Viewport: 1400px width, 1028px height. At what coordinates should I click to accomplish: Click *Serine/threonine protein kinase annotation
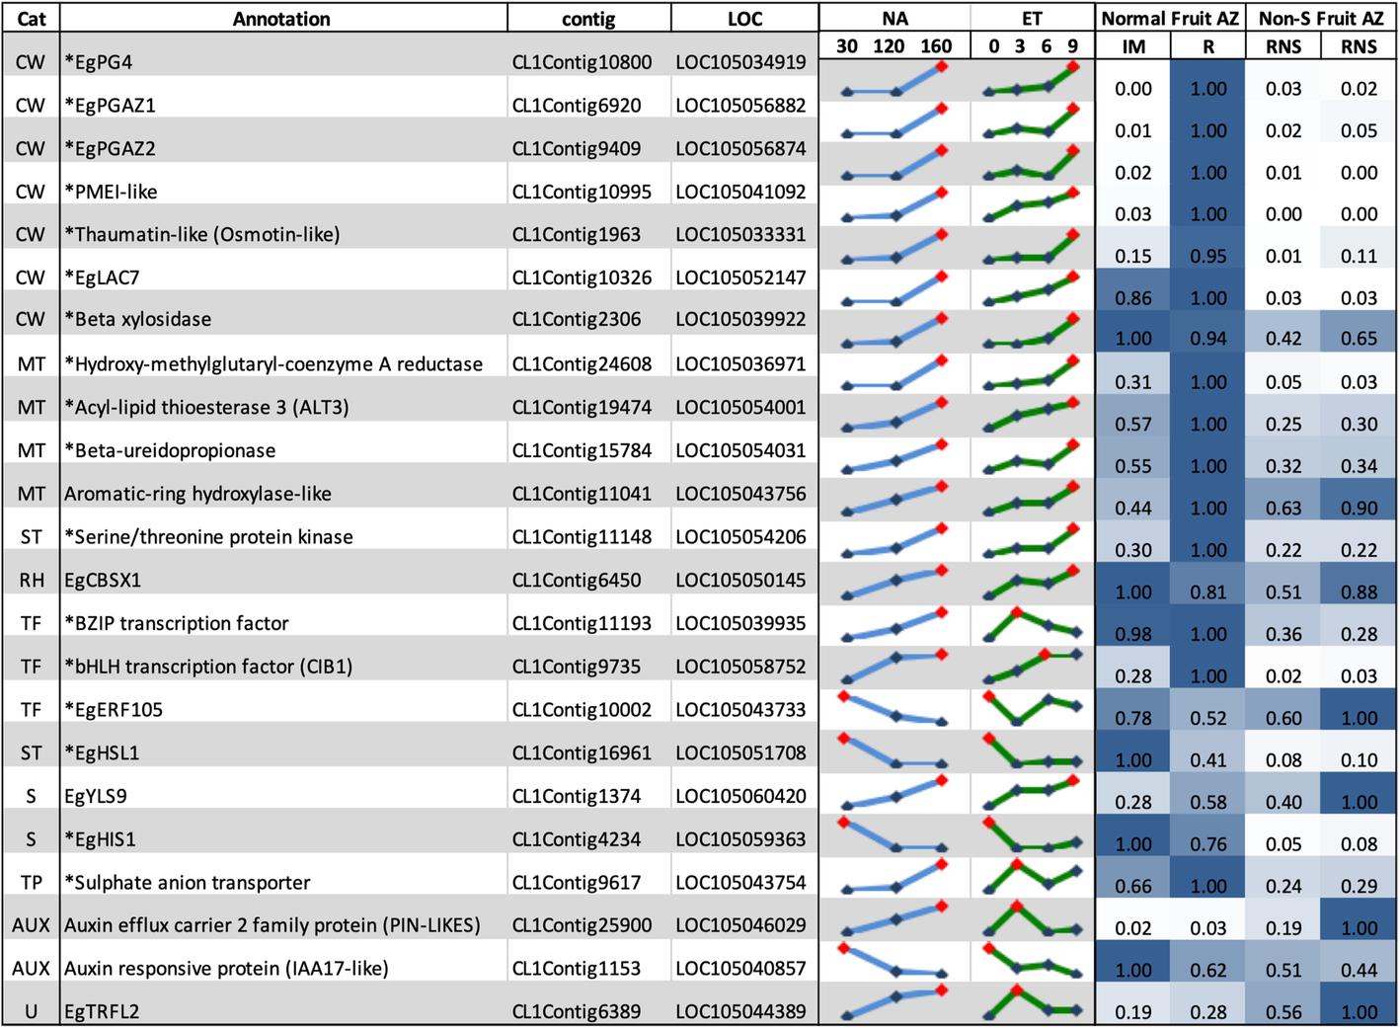tap(208, 537)
